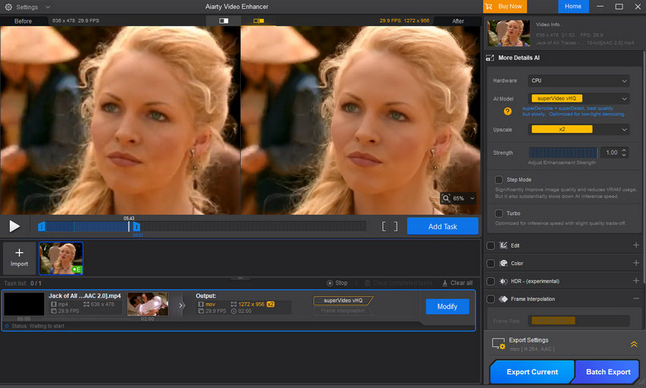Enable the Edit checkbox

click(491, 246)
